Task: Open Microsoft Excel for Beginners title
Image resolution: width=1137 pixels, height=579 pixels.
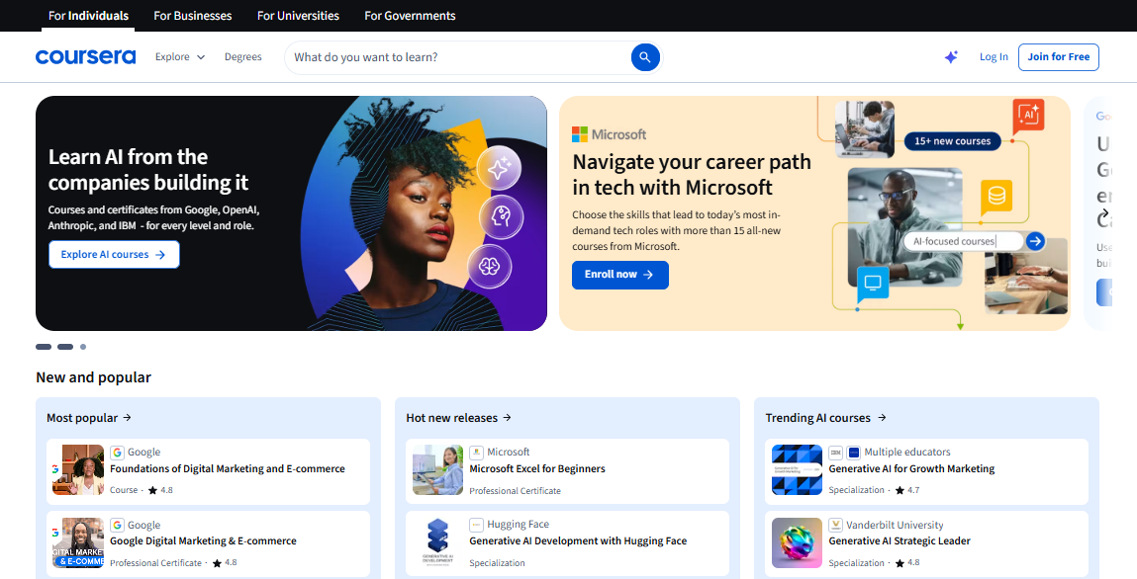Action: 536,469
